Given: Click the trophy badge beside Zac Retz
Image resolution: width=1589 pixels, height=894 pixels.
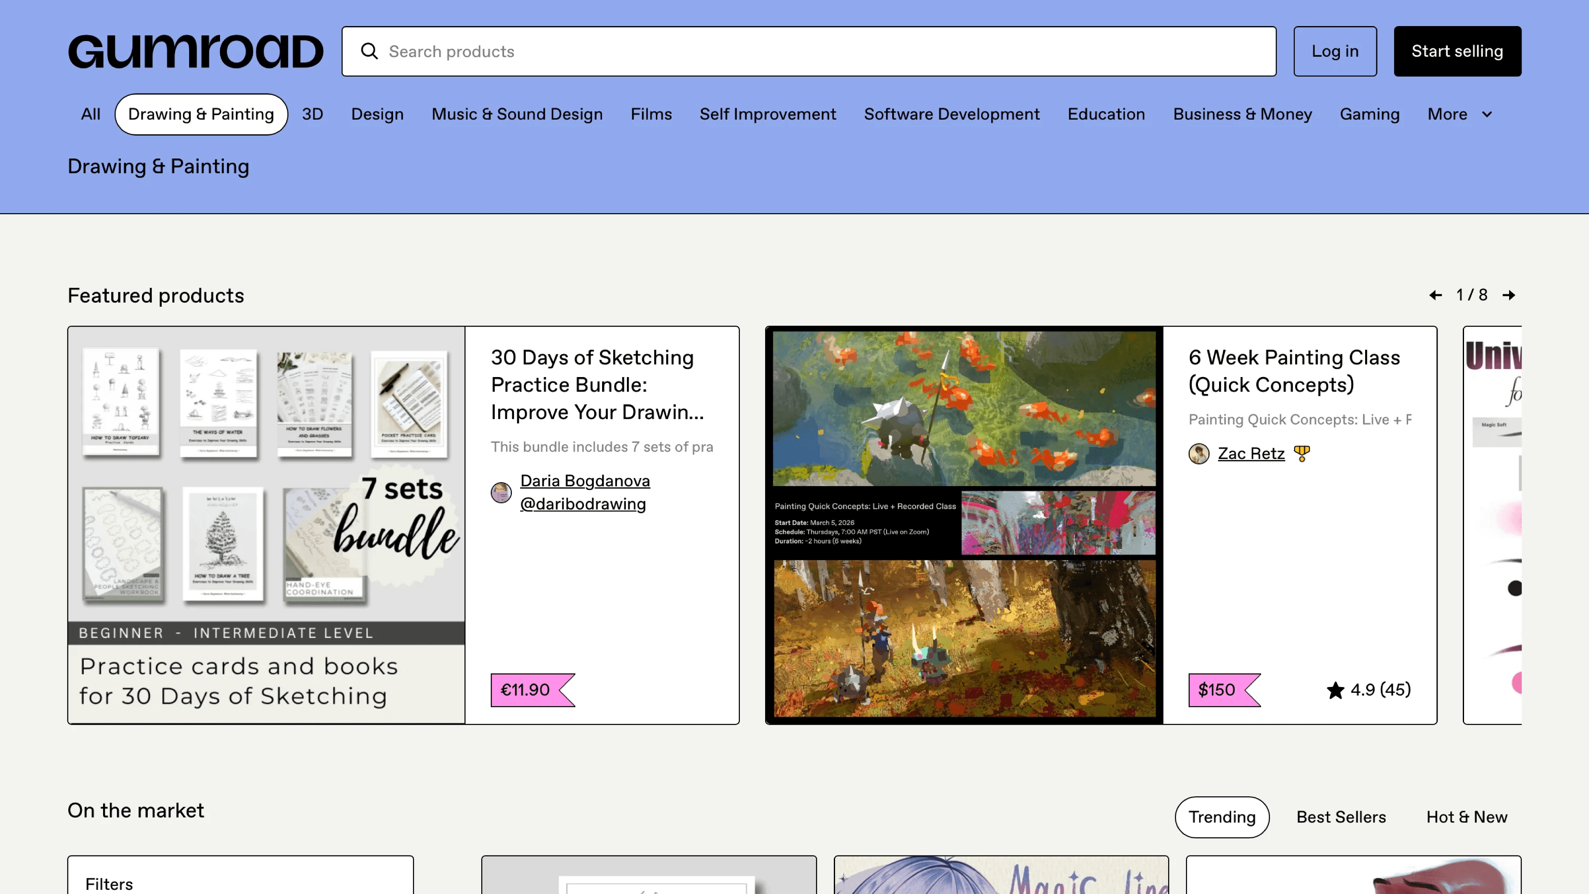Looking at the screenshot, I should (1301, 454).
